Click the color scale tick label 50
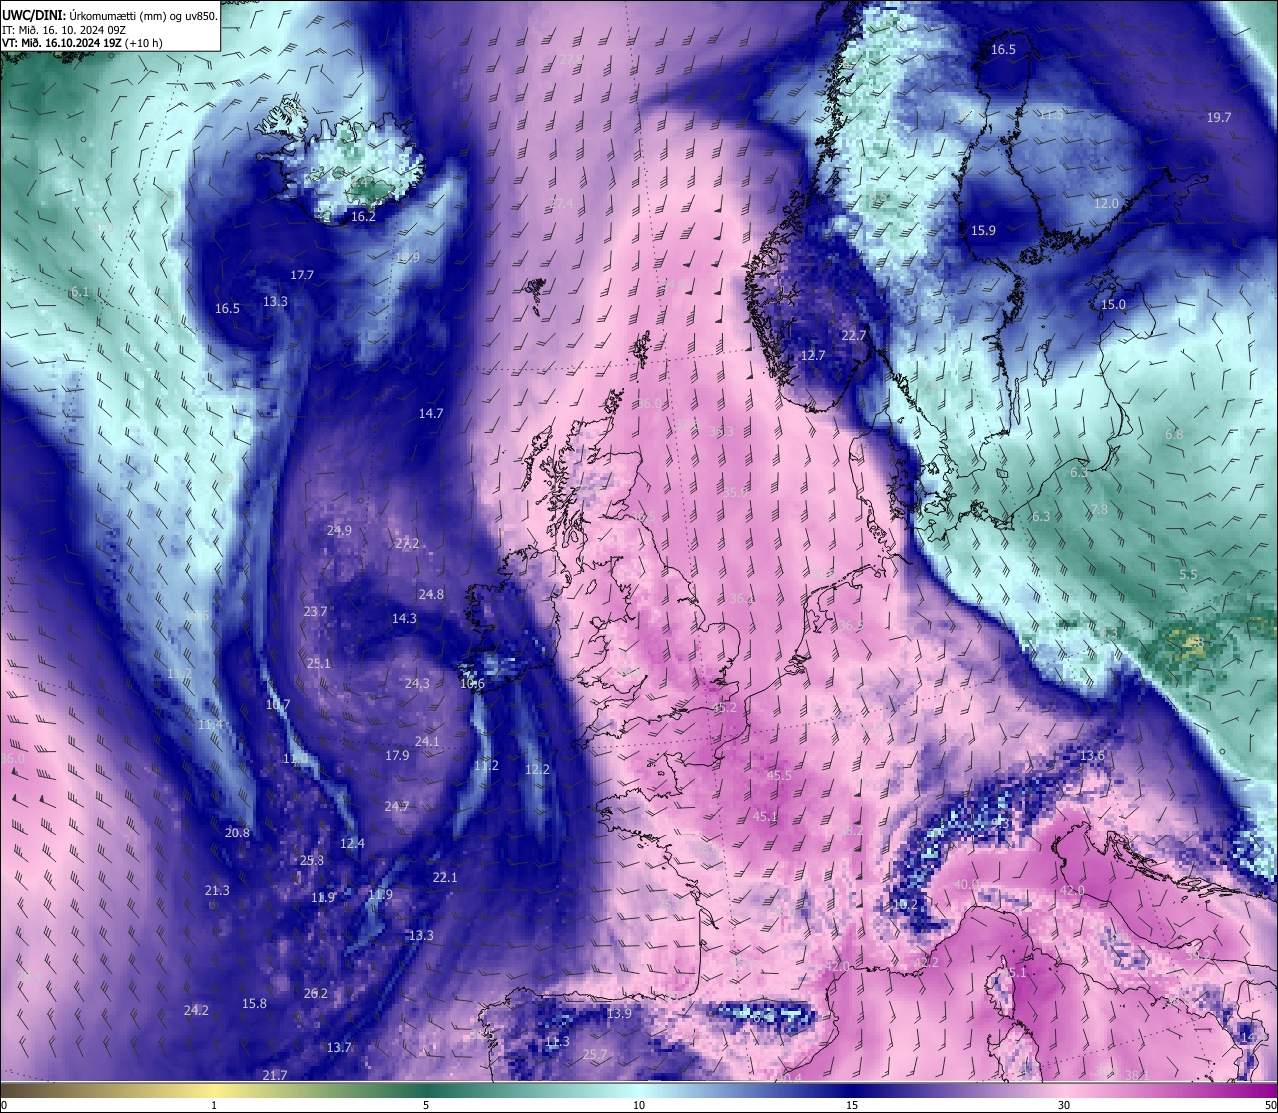 tap(1270, 1105)
